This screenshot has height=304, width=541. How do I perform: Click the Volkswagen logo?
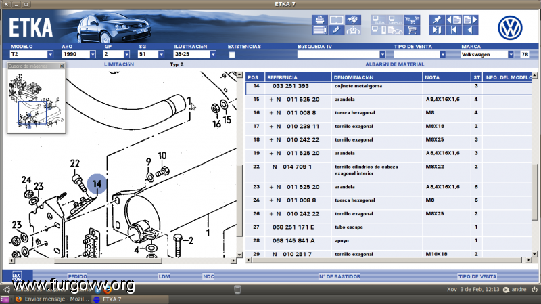click(x=510, y=28)
